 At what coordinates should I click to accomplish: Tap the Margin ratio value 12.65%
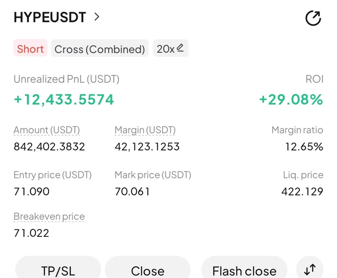[x=304, y=147]
